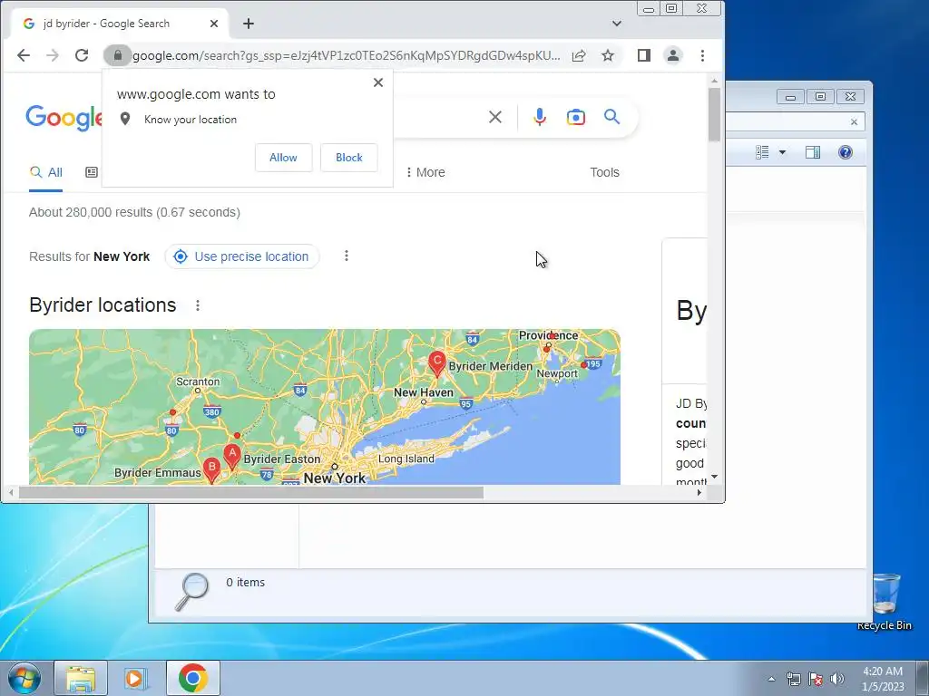Click the horizontal scrollbar thumb in Chrome
The width and height of the screenshot is (929, 696).
[251, 492]
